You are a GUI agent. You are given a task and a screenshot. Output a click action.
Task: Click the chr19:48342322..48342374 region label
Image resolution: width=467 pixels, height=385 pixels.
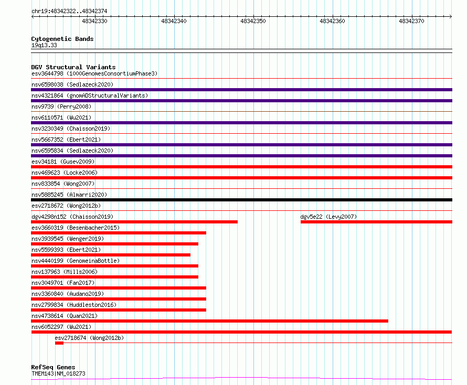click(69, 11)
